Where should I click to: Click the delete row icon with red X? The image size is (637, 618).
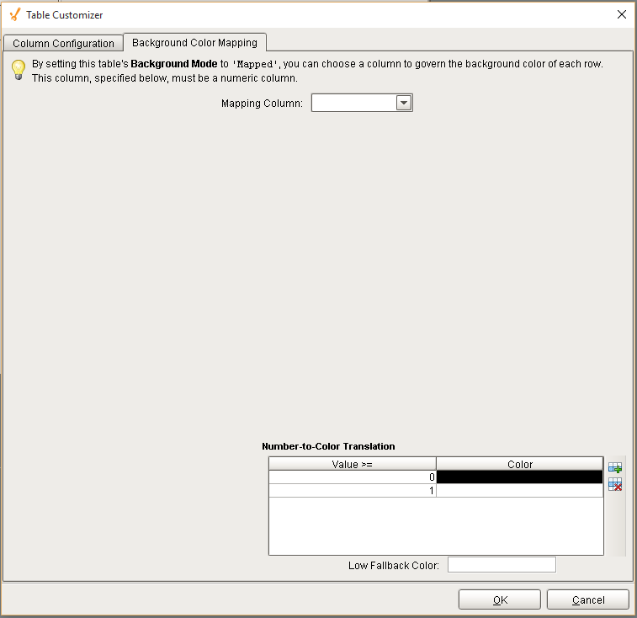pos(615,485)
